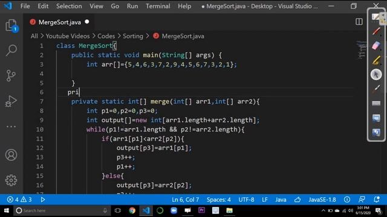The image size is (387, 217).
Task: Select the thin brush annotation tool
Action: click(376, 89)
